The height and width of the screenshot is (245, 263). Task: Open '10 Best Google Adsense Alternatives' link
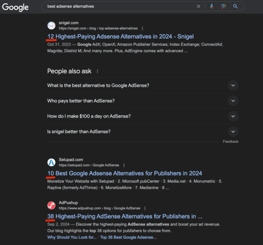[x=124, y=174]
